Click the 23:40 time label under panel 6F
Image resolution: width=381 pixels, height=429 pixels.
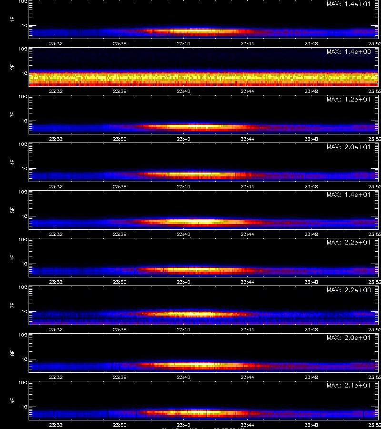pyautogui.click(x=183, y=282)
